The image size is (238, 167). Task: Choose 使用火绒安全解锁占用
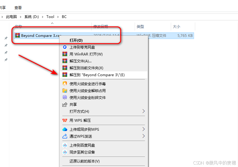[104, 91]
